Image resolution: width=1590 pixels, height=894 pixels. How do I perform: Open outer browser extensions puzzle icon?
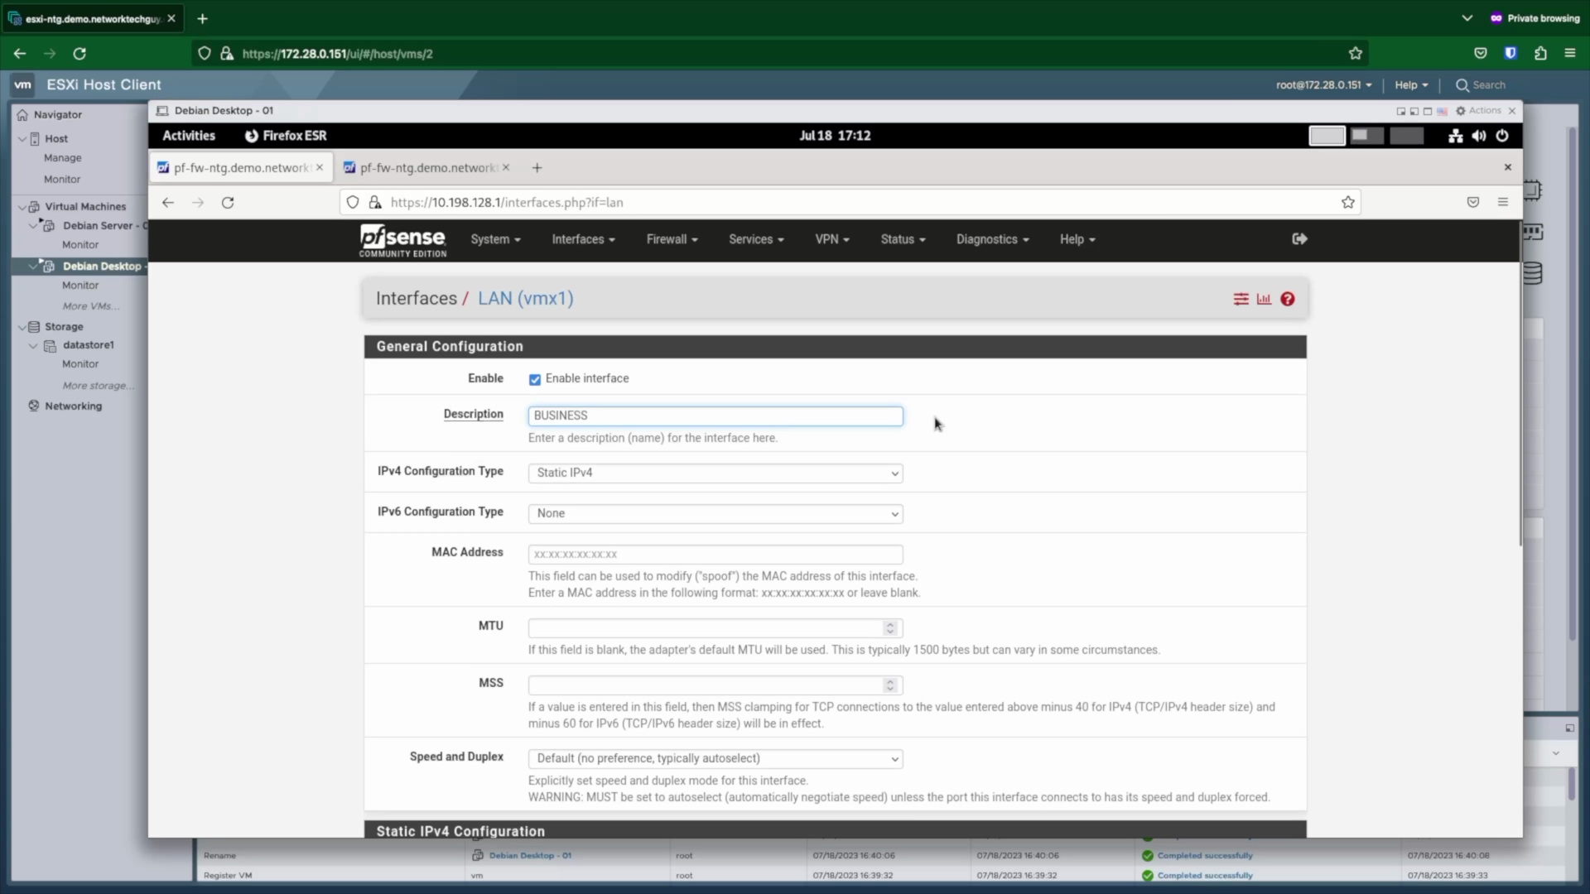tap(1540, 54)
